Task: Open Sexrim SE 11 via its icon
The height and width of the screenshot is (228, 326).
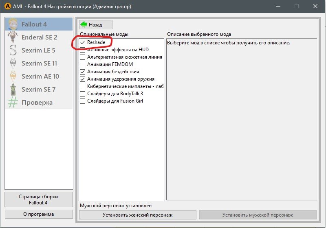Action: [13, 63]
